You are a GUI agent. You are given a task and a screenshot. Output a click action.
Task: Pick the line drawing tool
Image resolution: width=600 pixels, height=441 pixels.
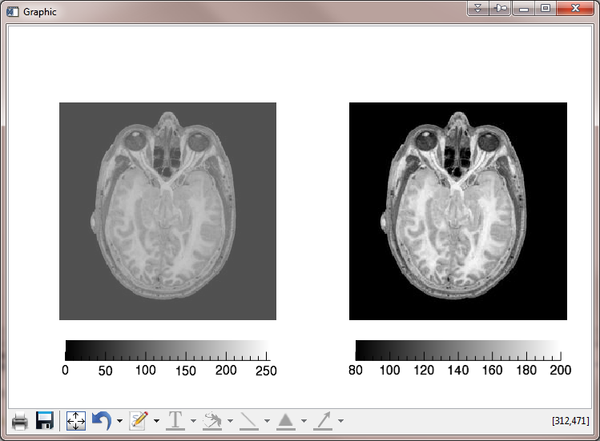pos(249,421)
